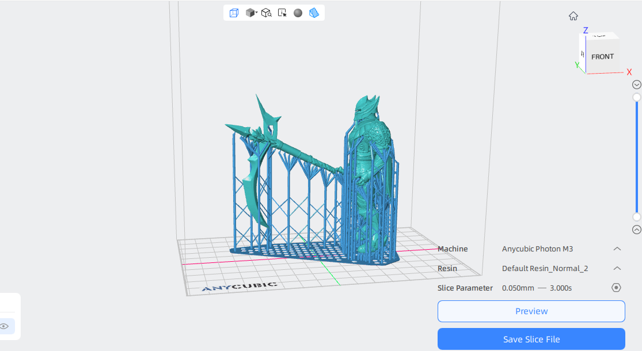Open slice parameter settings hexagon icon
The image size is (642, 351).
coord(616,288)
